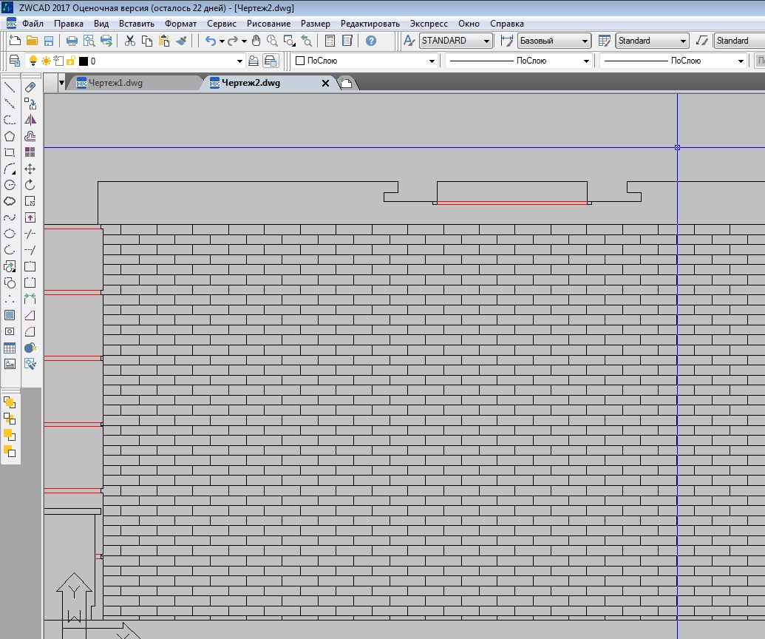Viewport: 765px width, 639px height.
Task: Open the Базовый dimension style dropdown
Action: click(x=585, y=41)
